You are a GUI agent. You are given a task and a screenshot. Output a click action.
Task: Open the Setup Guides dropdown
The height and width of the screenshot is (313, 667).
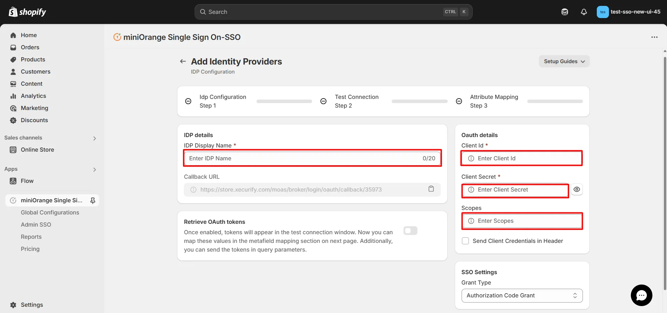(564, 61)
